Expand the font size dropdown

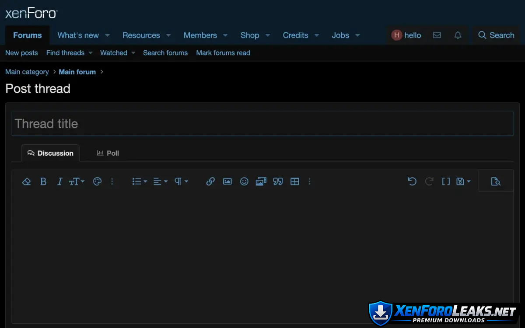click(77, 181)
